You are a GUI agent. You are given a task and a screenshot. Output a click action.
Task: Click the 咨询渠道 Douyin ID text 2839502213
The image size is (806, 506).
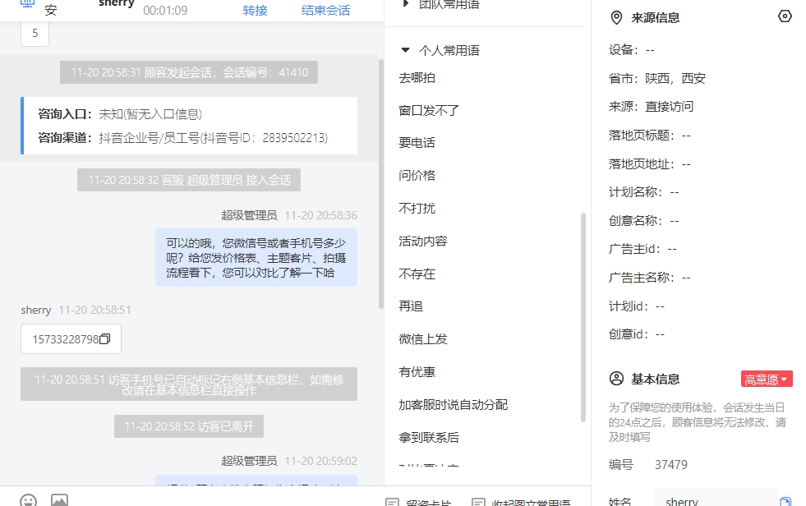click(294, 138)
